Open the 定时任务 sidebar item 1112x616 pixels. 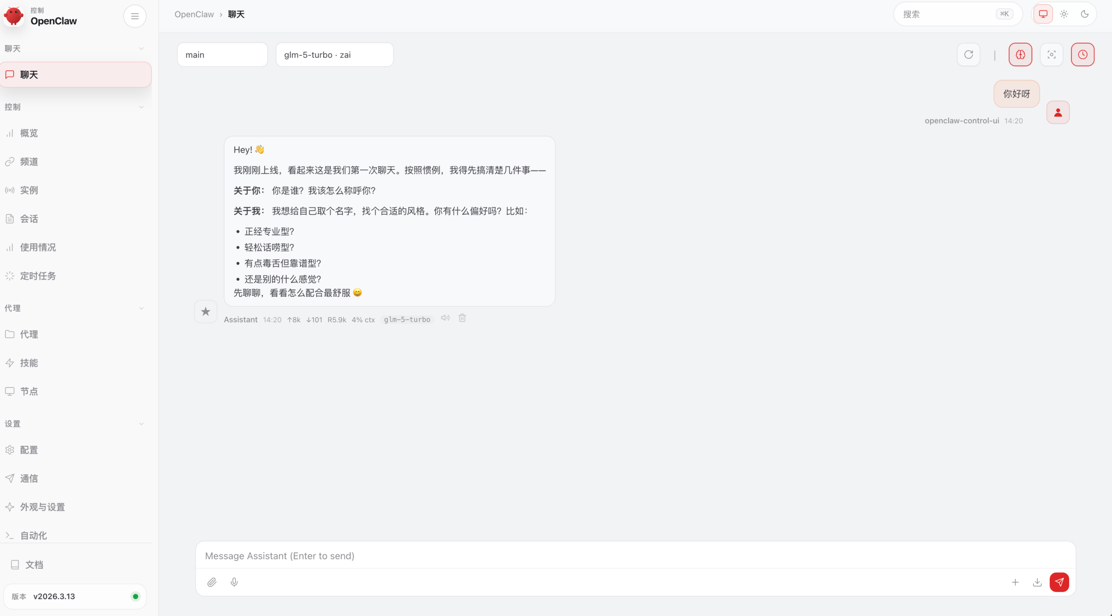tap(38, 276)
